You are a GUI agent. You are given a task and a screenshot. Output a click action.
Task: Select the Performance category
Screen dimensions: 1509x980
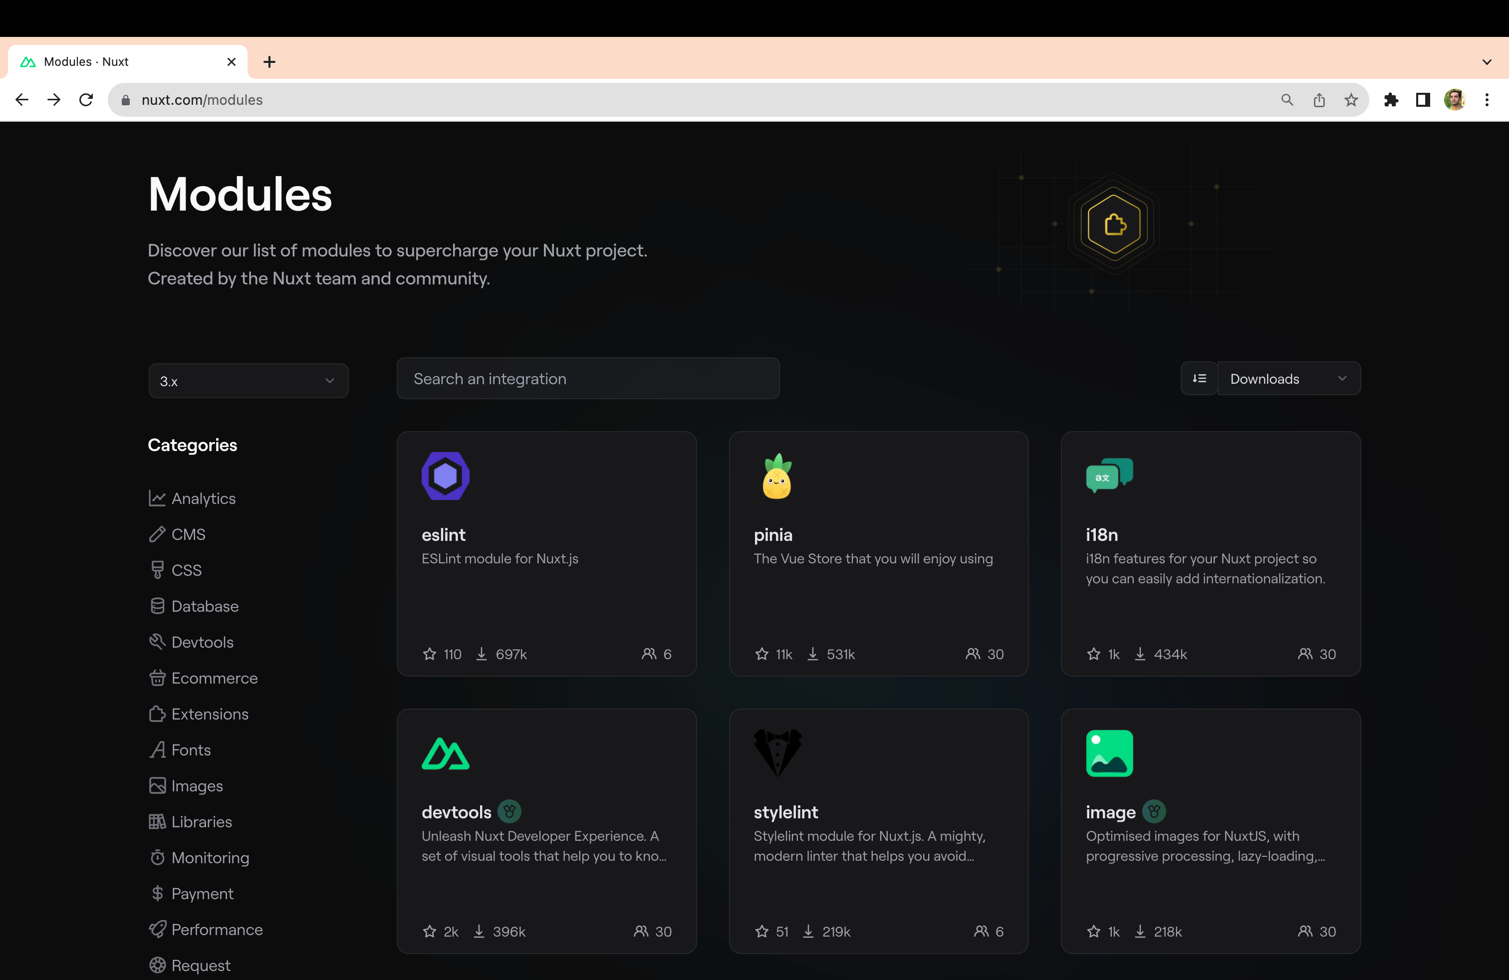tap(216, 929)
